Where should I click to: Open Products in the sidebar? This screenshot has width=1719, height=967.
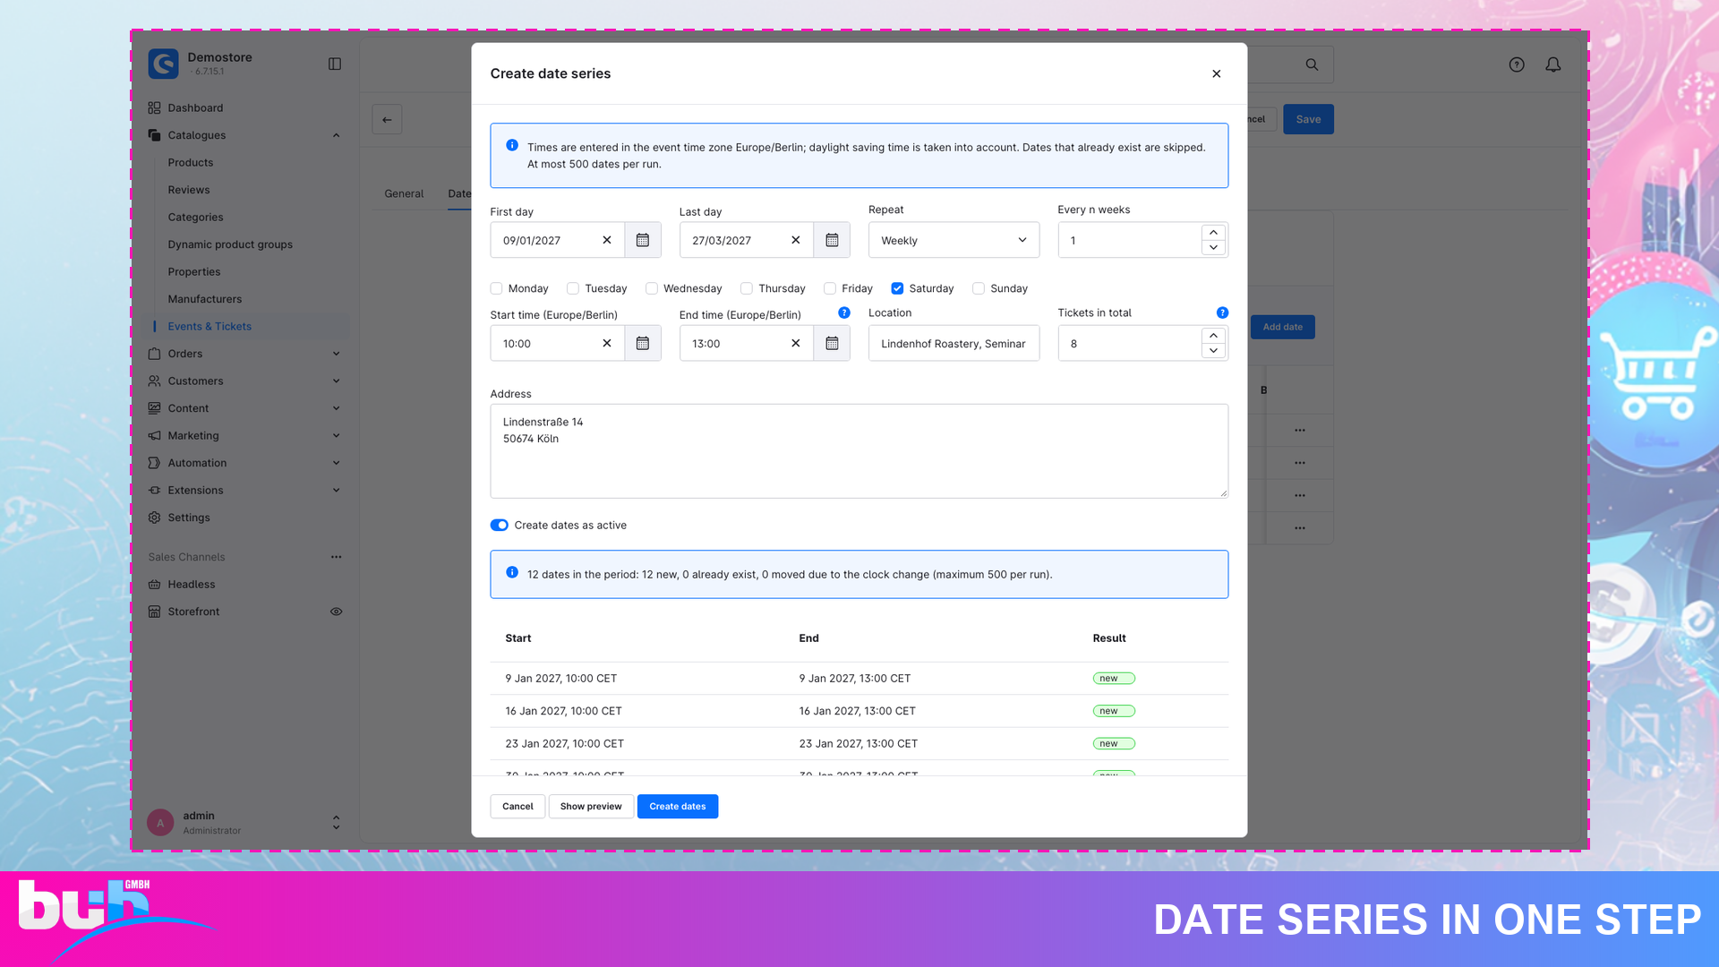click(191, 162)
